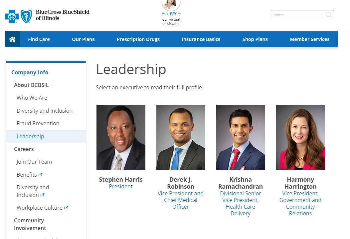Click Harmony Harrington's portrait photo
The height and width of the screenshot is (239, 350).
coord(300,137)
